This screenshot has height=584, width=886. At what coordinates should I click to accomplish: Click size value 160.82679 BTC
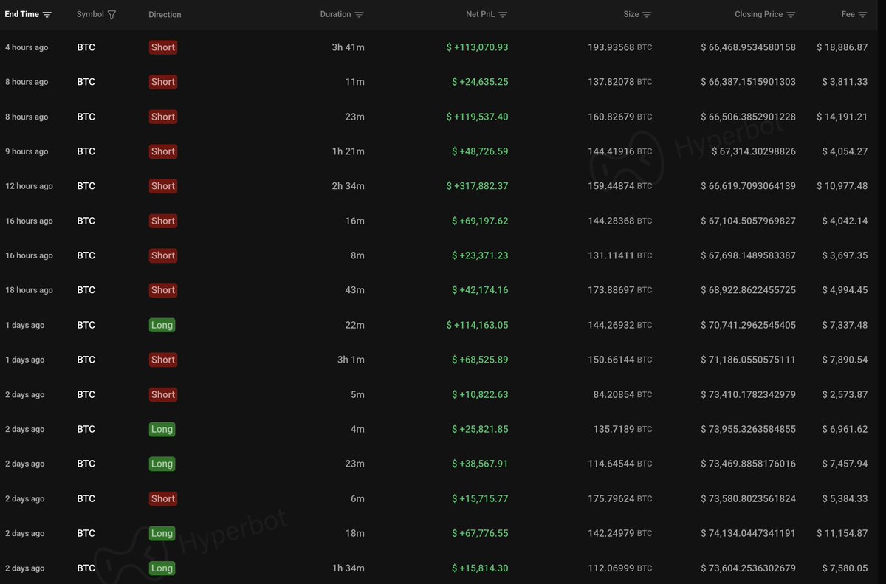point(620,117)
